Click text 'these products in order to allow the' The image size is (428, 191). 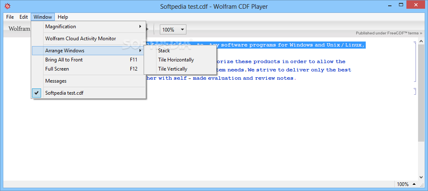(x=290, y=62)
